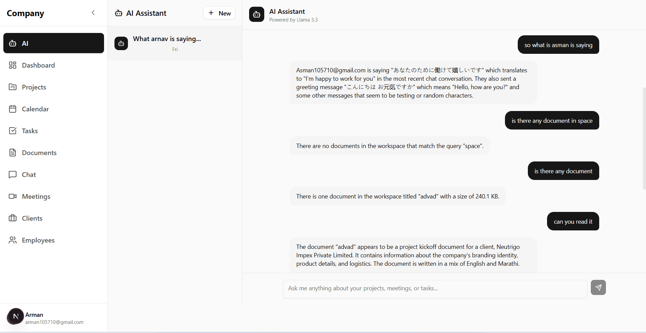Select the Tasks checkmark icon

click(12, 131)
